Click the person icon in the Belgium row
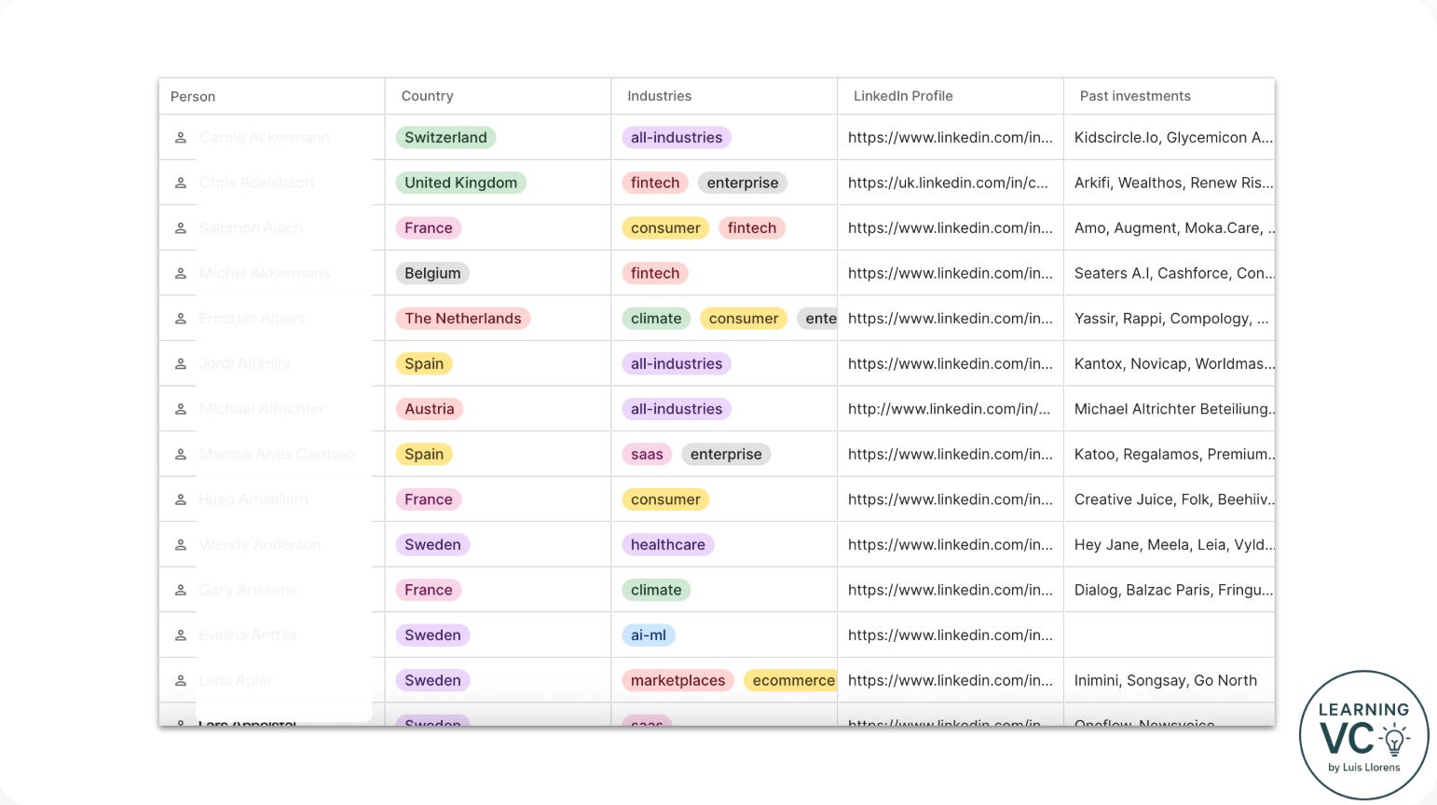 (x=181, y=273)
